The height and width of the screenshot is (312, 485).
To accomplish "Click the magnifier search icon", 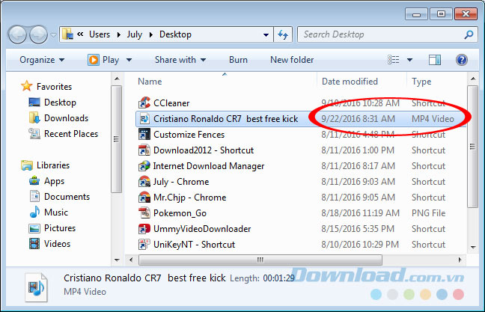I will click(469, 34).
